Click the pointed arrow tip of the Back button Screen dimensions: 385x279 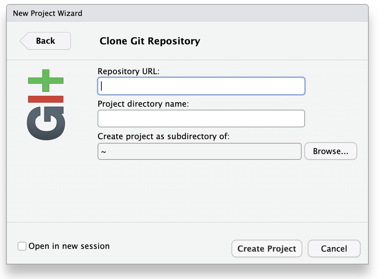coord(22,41)
